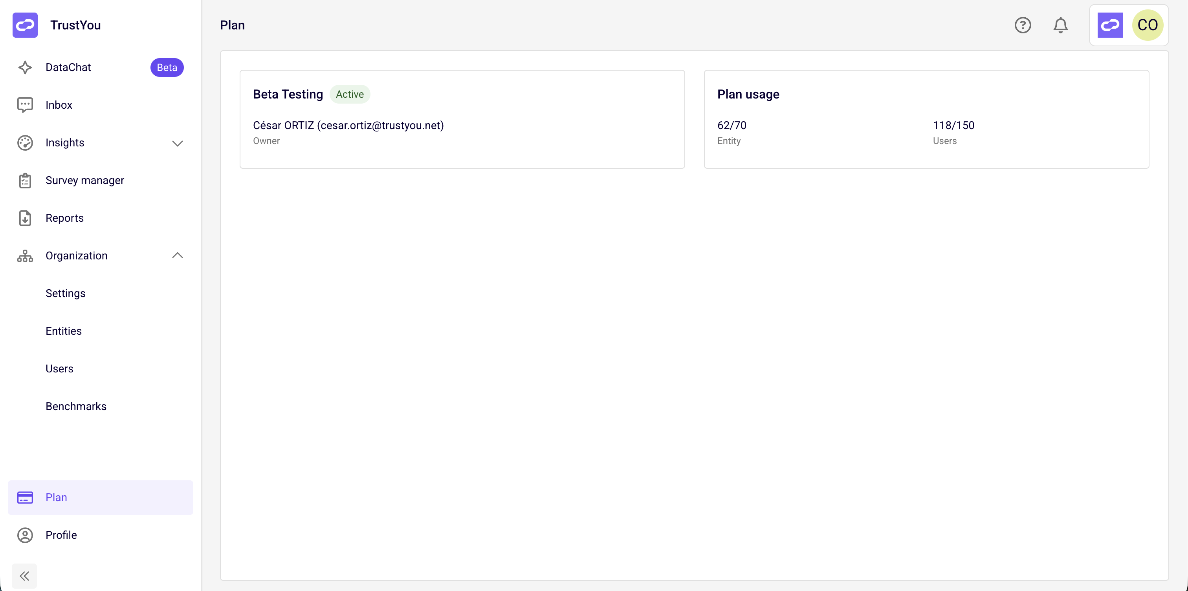Click the César ORTIZ owner email text
Image resolution: width=1188 pixels, height=591 pixels.
coord(348,125)
